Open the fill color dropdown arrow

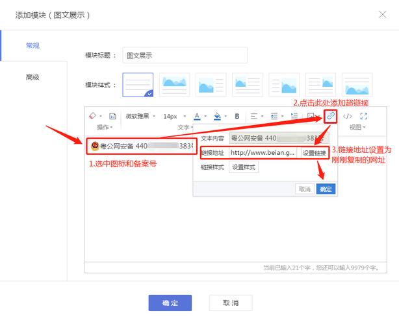225,116
